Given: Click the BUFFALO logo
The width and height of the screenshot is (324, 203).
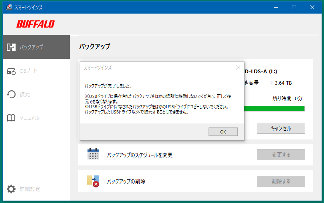Looking at the screenshot, I should click(x=36, y=24).
